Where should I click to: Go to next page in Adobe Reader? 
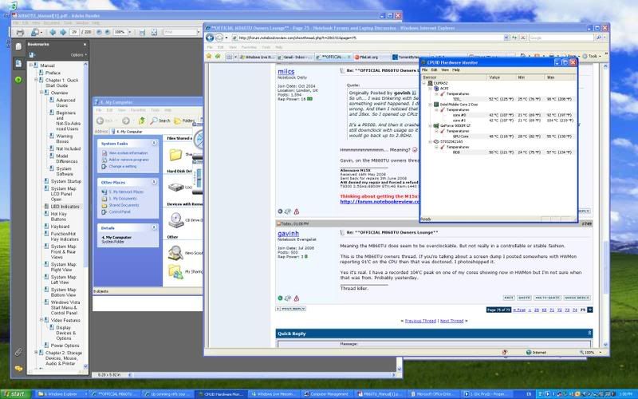63,32
